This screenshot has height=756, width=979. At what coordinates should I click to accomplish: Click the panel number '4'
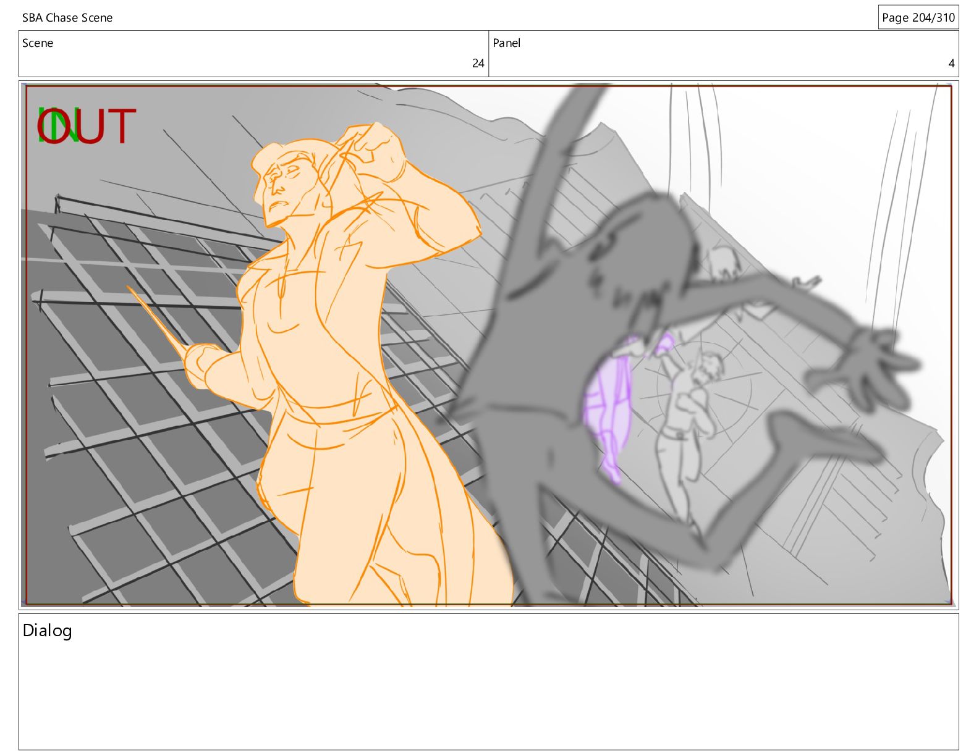(x=951, y=64)
